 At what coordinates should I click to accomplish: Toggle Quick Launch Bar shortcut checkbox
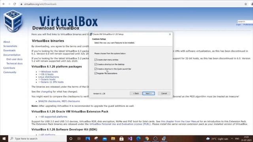(96, 69)
